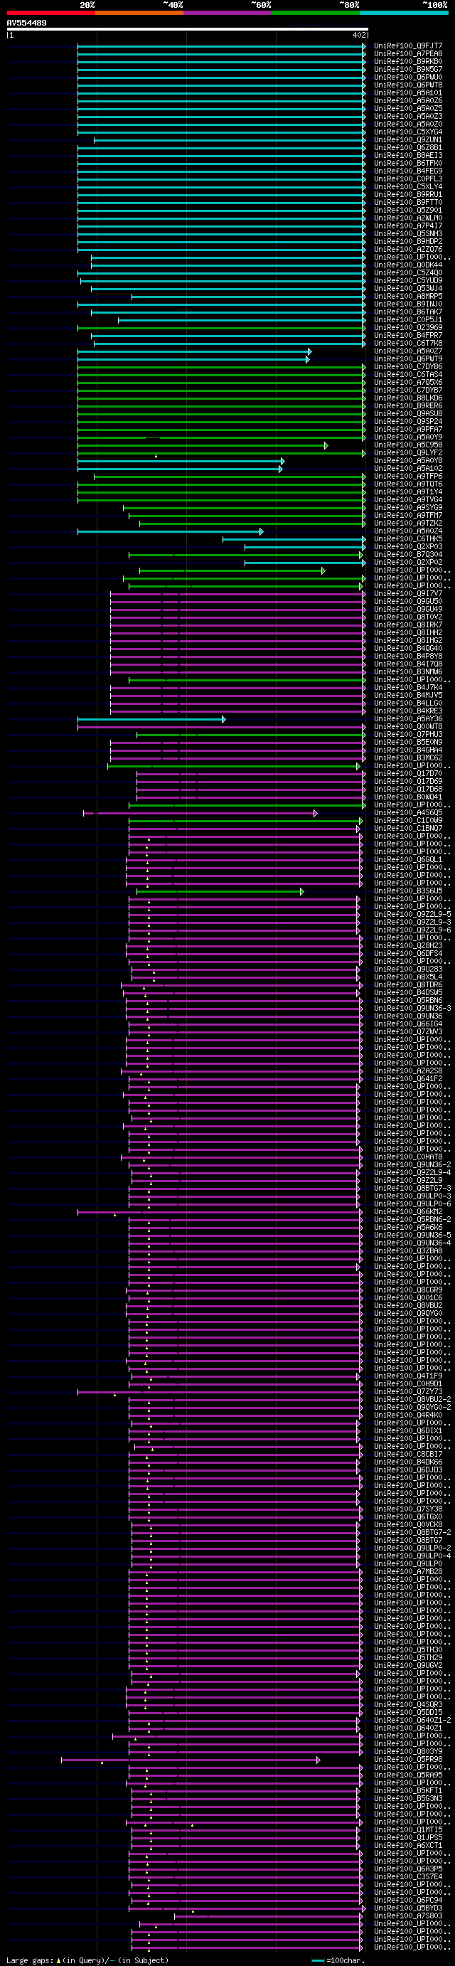Select hit UniRef100_B9RRU1

coord(407,195)
